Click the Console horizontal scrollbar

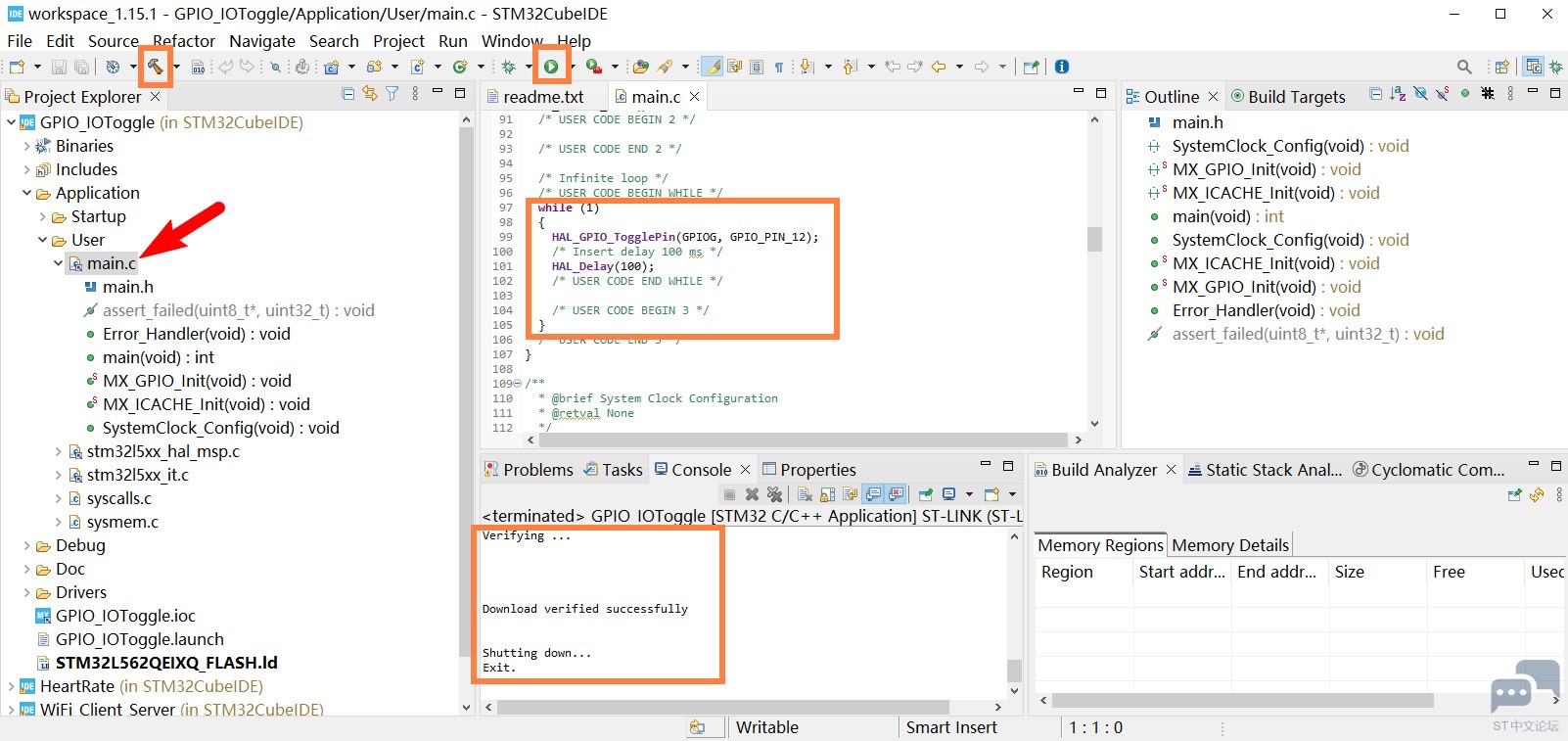click(x=722, y=707)
